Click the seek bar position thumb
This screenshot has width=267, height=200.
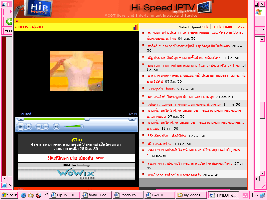coord(87,119)
